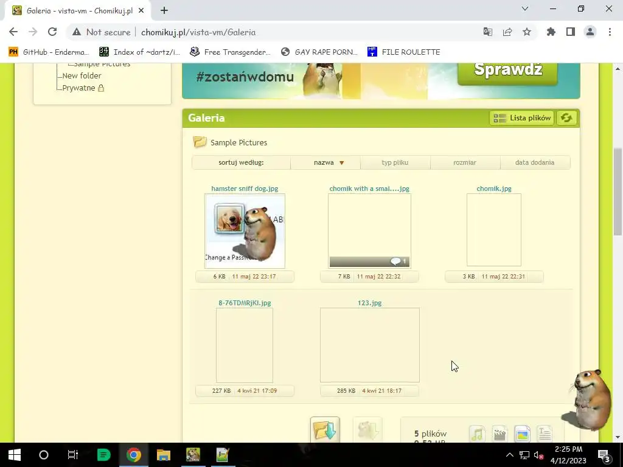Click the translate page icon
This screenshot has height=467, width=623.
[487, 32]
